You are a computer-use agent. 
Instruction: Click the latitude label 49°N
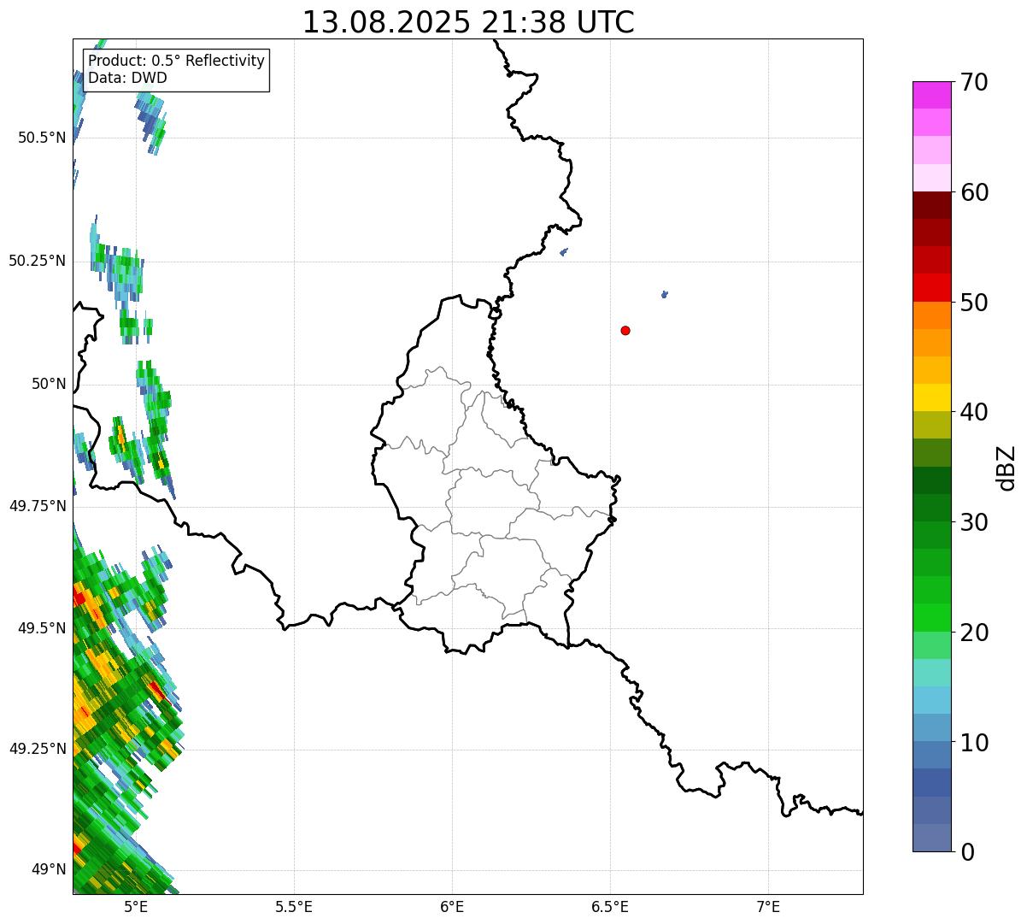[x=49, y=870]
